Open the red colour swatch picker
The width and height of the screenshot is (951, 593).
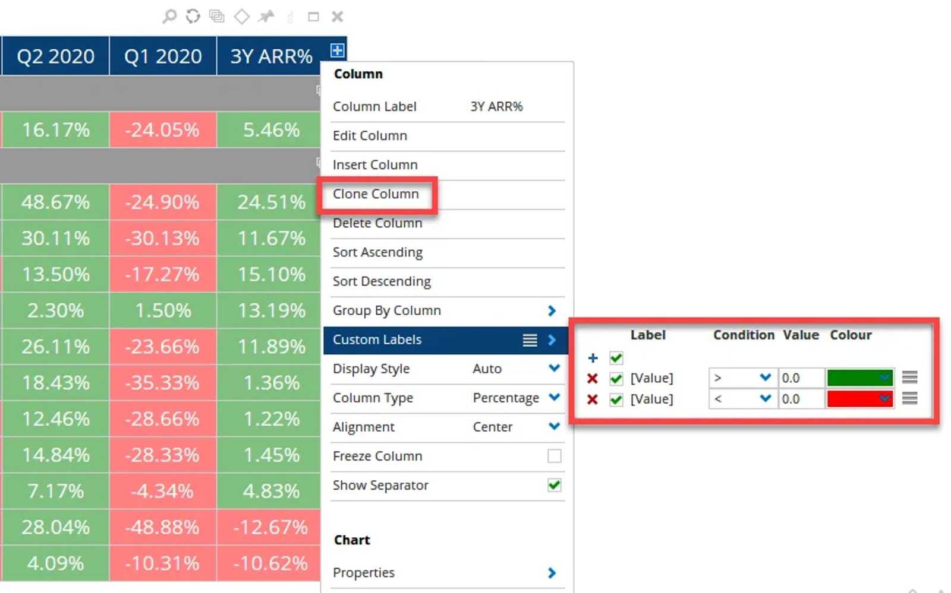[x=859, y=399]
